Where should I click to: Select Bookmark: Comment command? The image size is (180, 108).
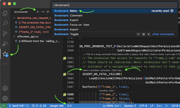pos(114,16)
